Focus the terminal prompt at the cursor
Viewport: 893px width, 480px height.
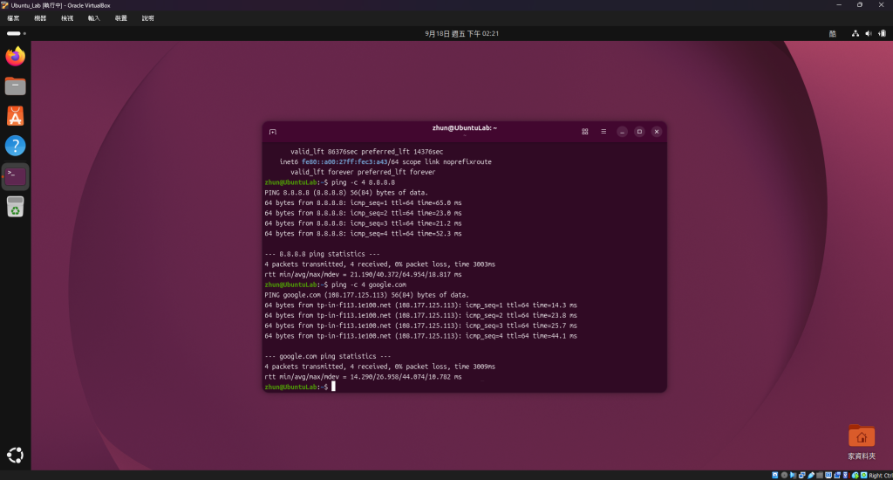click(333, 387)
